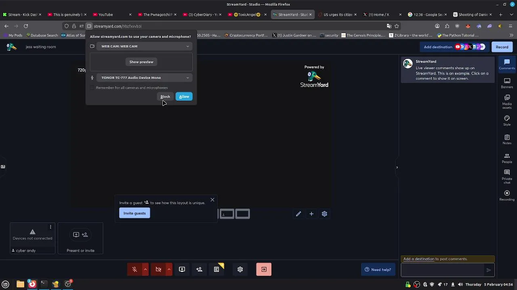Expand microphone options arrow beside mic button
The image size is (517, 290).
coord(145,269)
